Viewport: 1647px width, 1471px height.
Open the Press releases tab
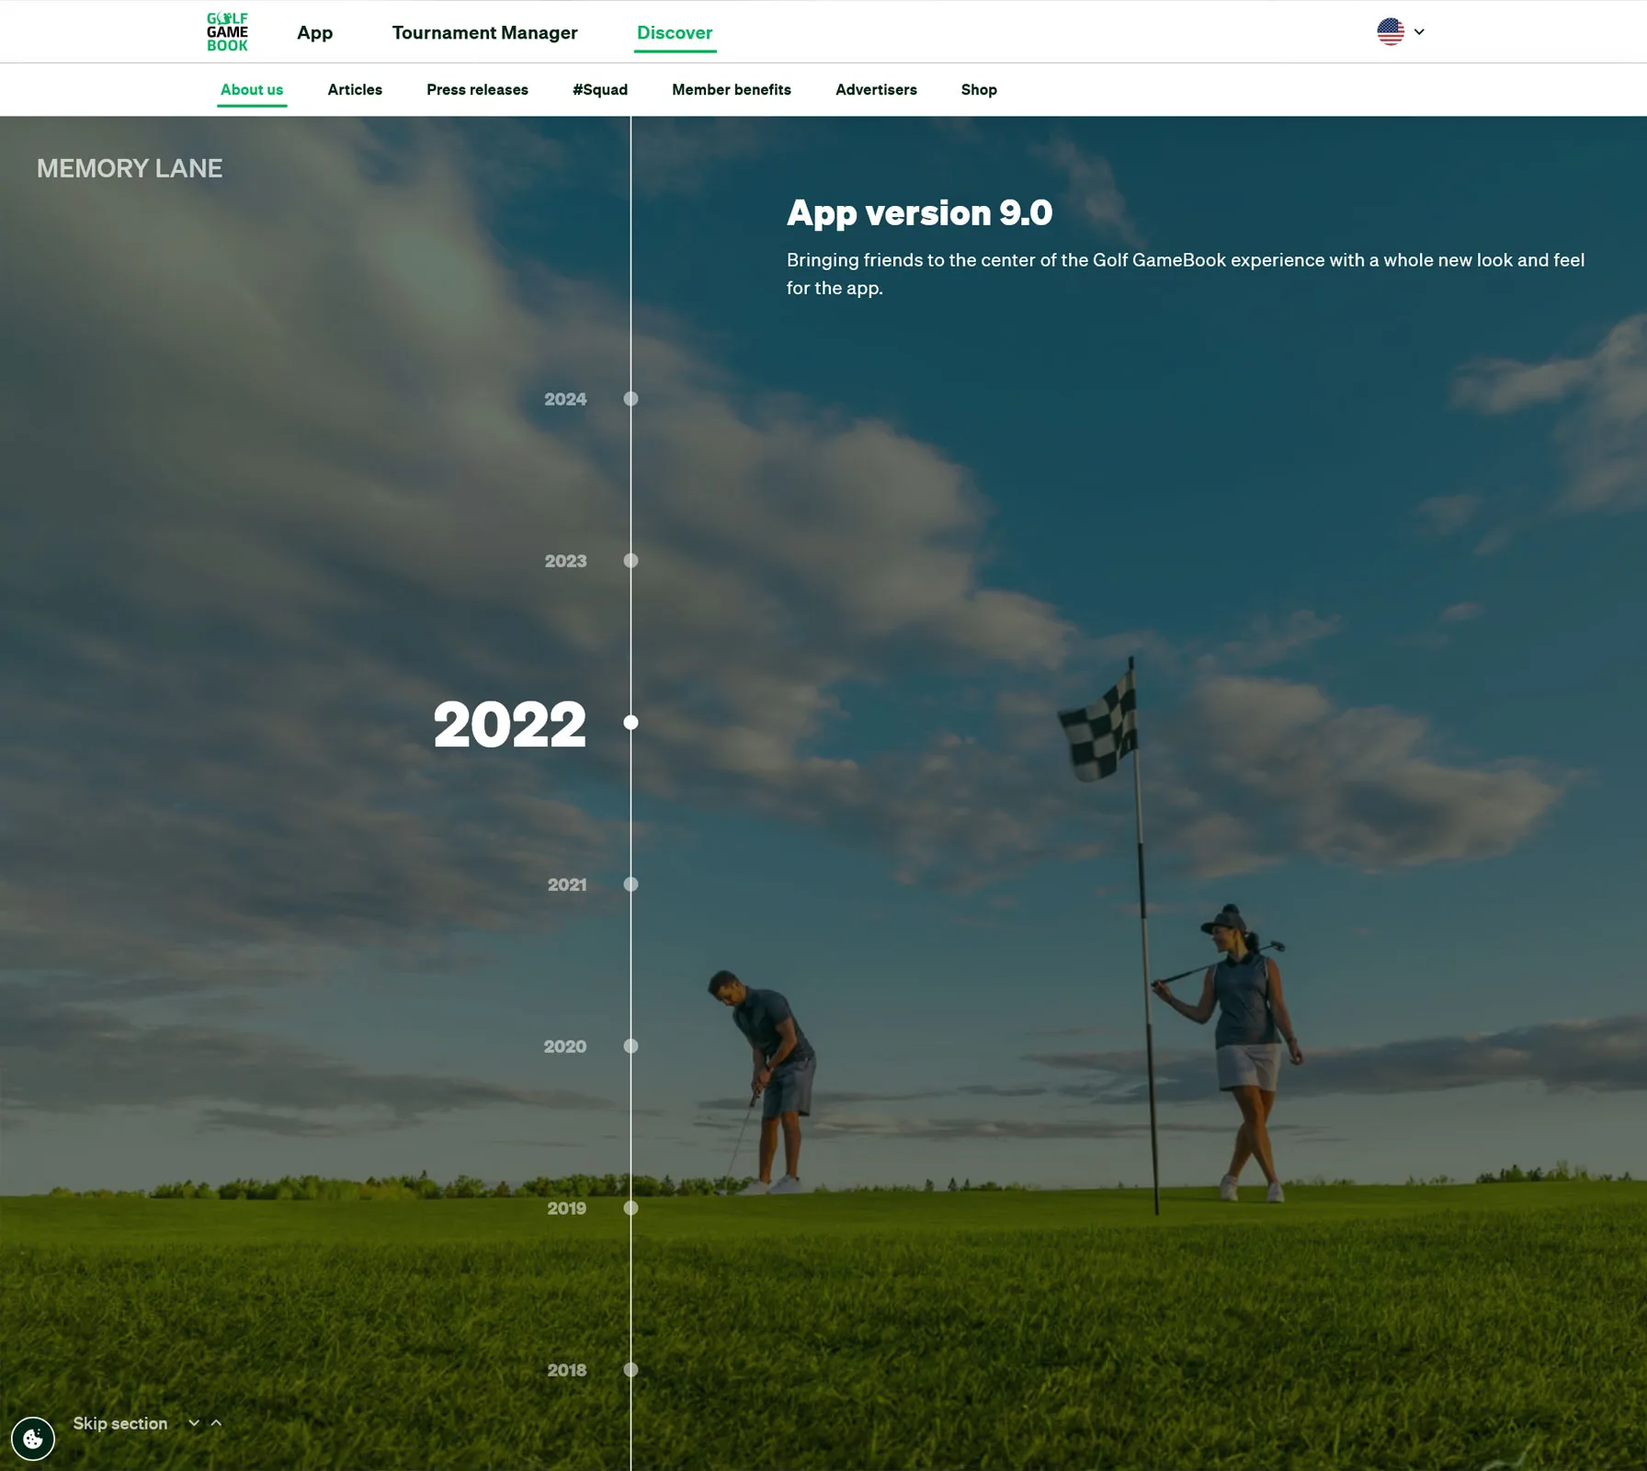pos(477,89)
